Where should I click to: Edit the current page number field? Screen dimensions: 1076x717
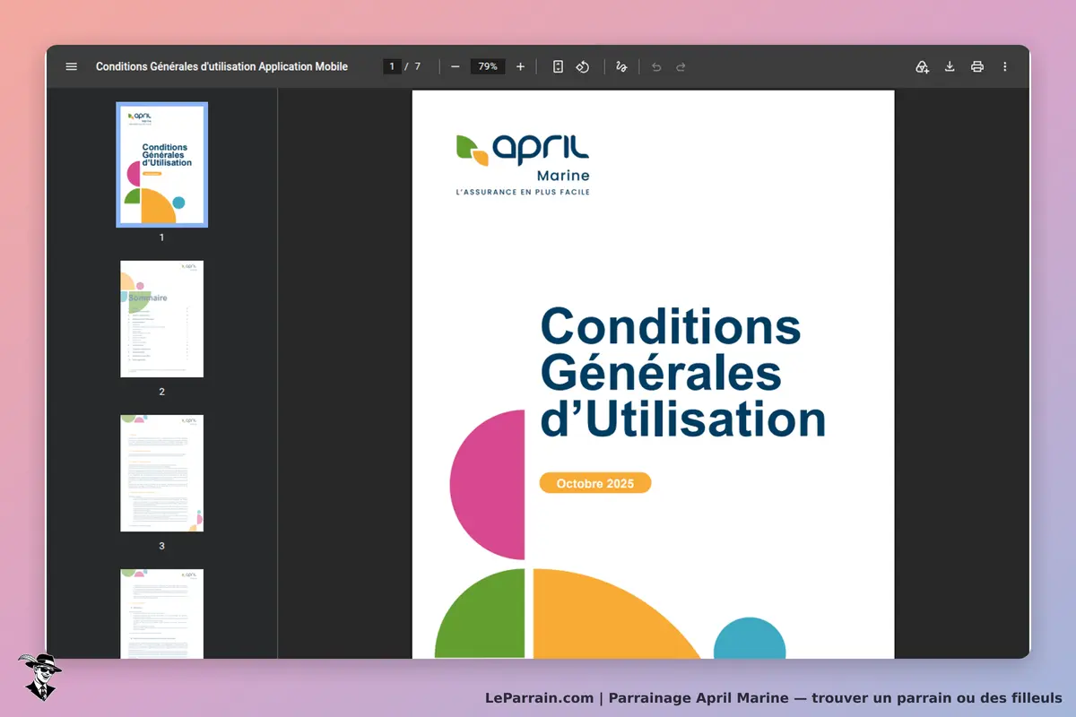392,66
